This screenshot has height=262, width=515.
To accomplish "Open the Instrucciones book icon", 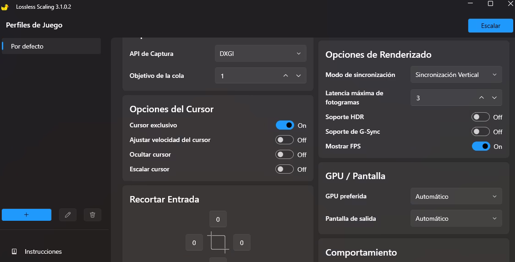I will 14,251.
